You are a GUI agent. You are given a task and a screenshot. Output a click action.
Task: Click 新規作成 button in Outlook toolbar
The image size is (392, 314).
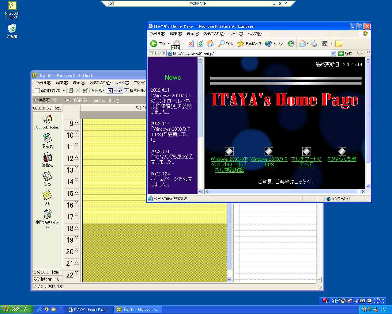click(47, 90)
